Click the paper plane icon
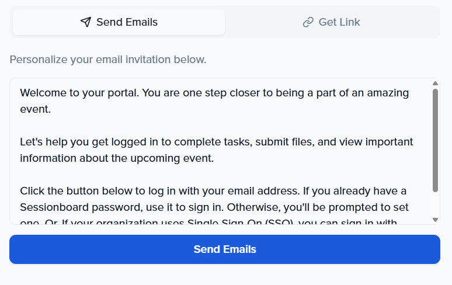This screenshot has width=452, height=285. click(86, 22)
